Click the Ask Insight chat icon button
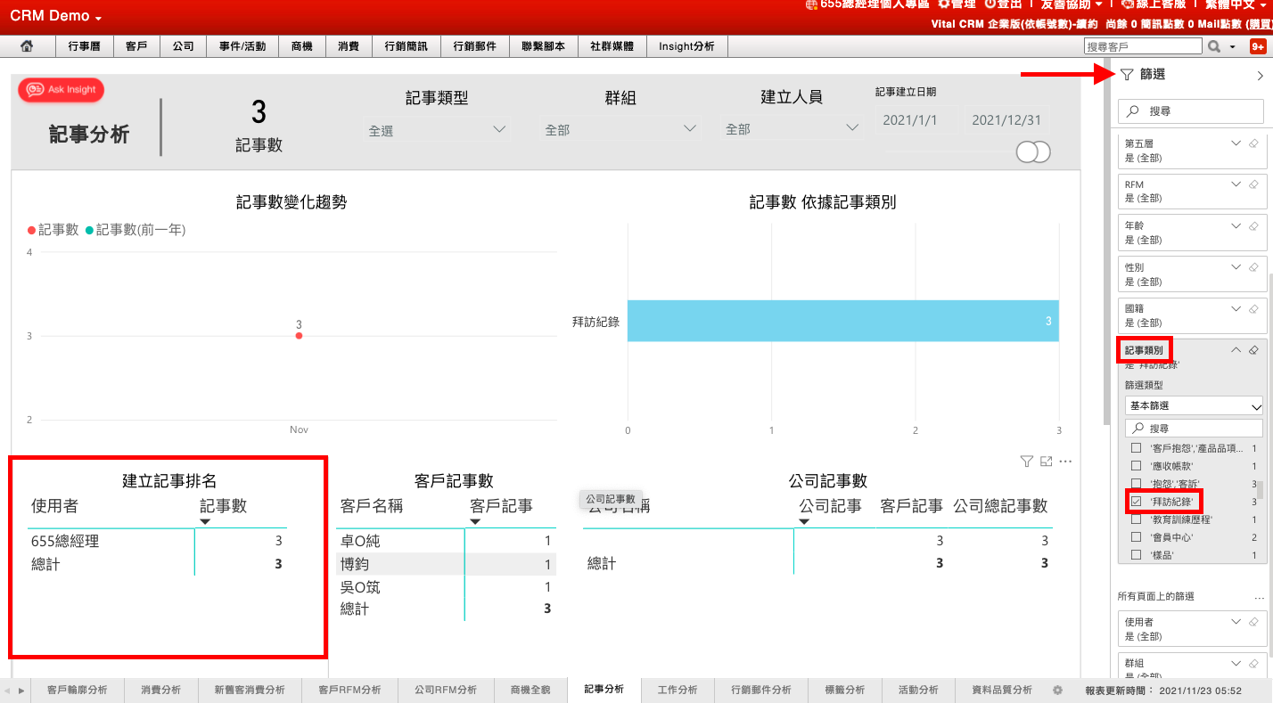The width and height of the screenshot is (1273, 703). pyautogui.click(x=62, y=89)
